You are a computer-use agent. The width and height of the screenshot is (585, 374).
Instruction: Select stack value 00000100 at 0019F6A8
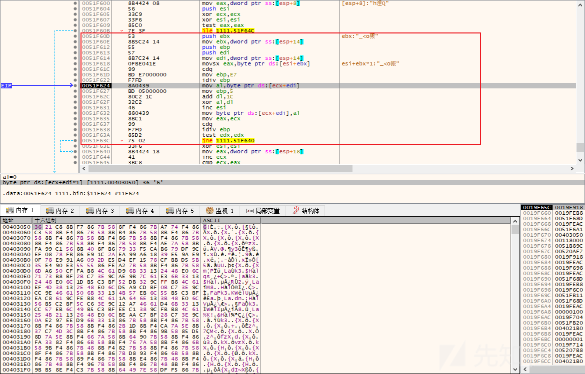click(569, 312)
